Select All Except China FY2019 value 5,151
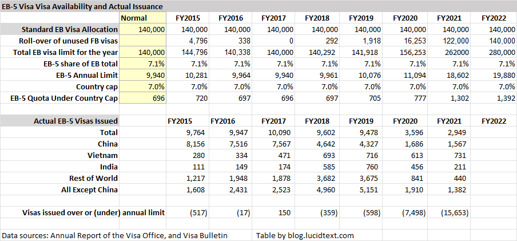 (365, 189)
